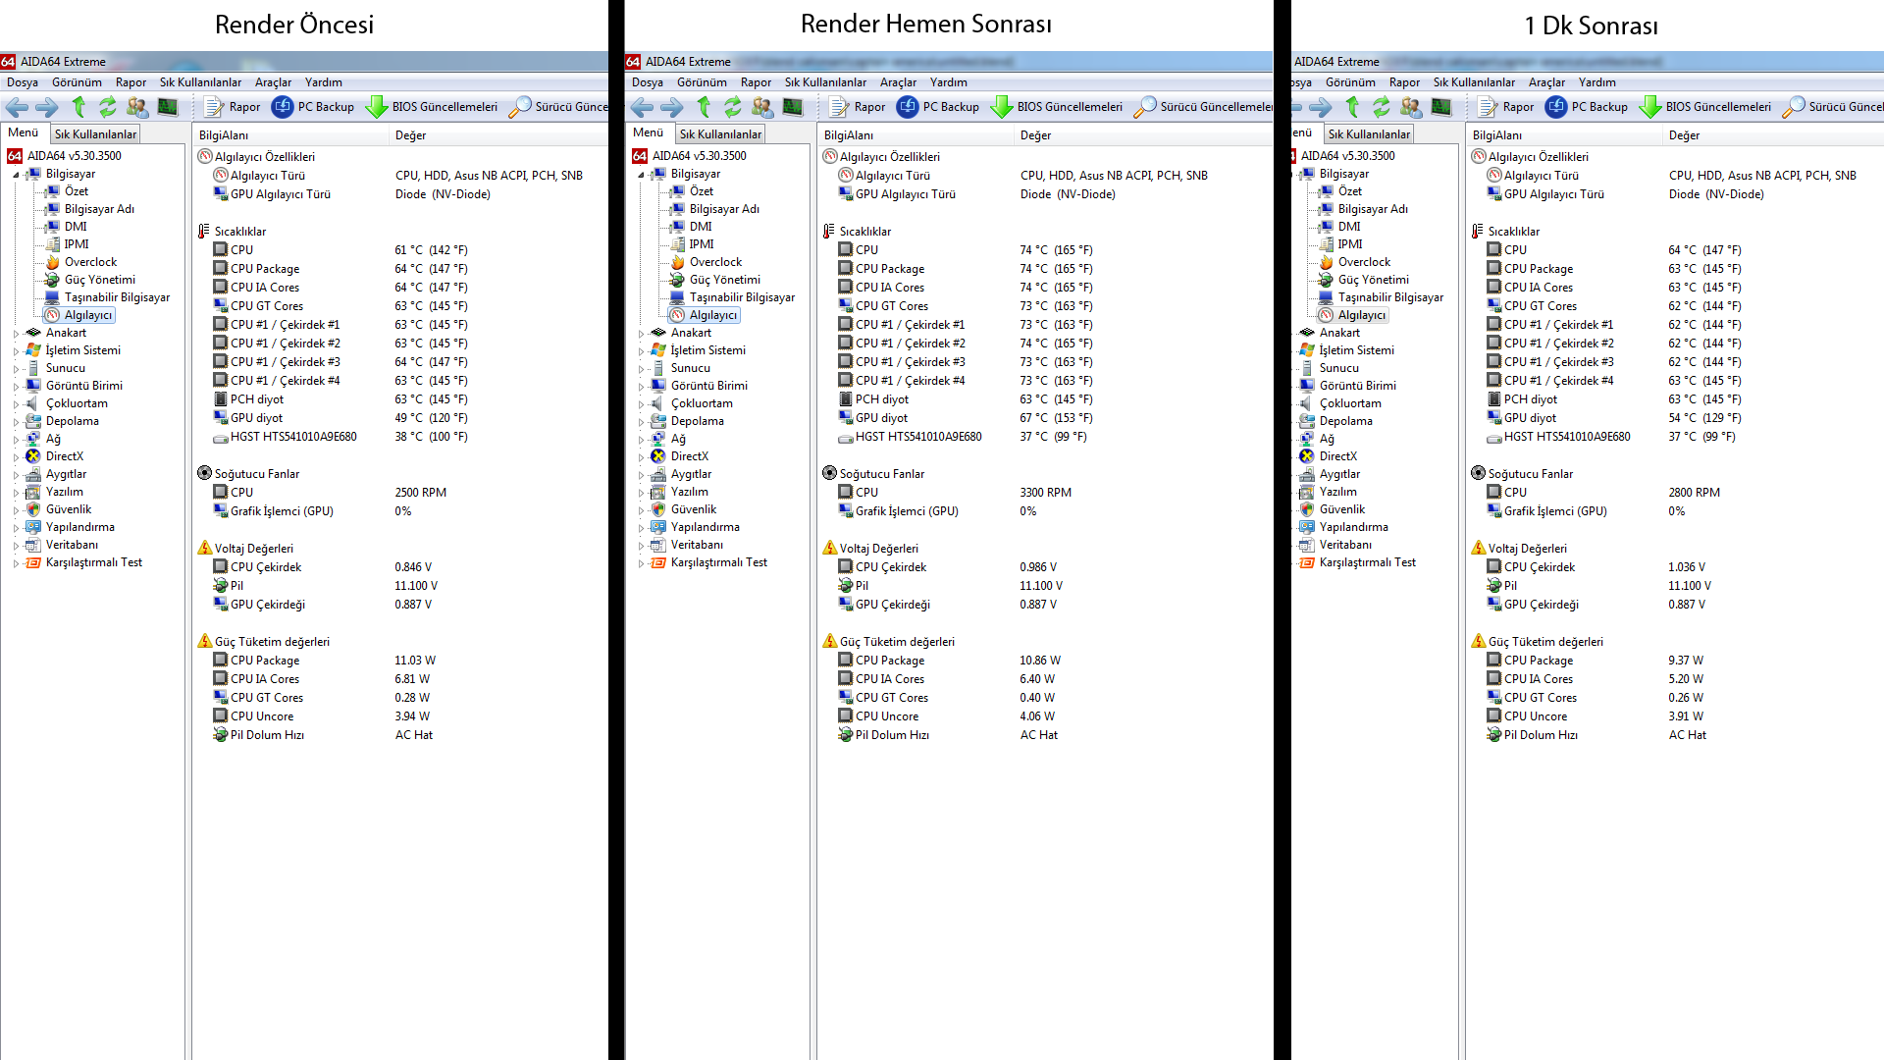Open BIOS Güncellemeleri in Render Öncesi window
The image size is (1884, 1060).
pyautogui.click(x=432, y=107)
